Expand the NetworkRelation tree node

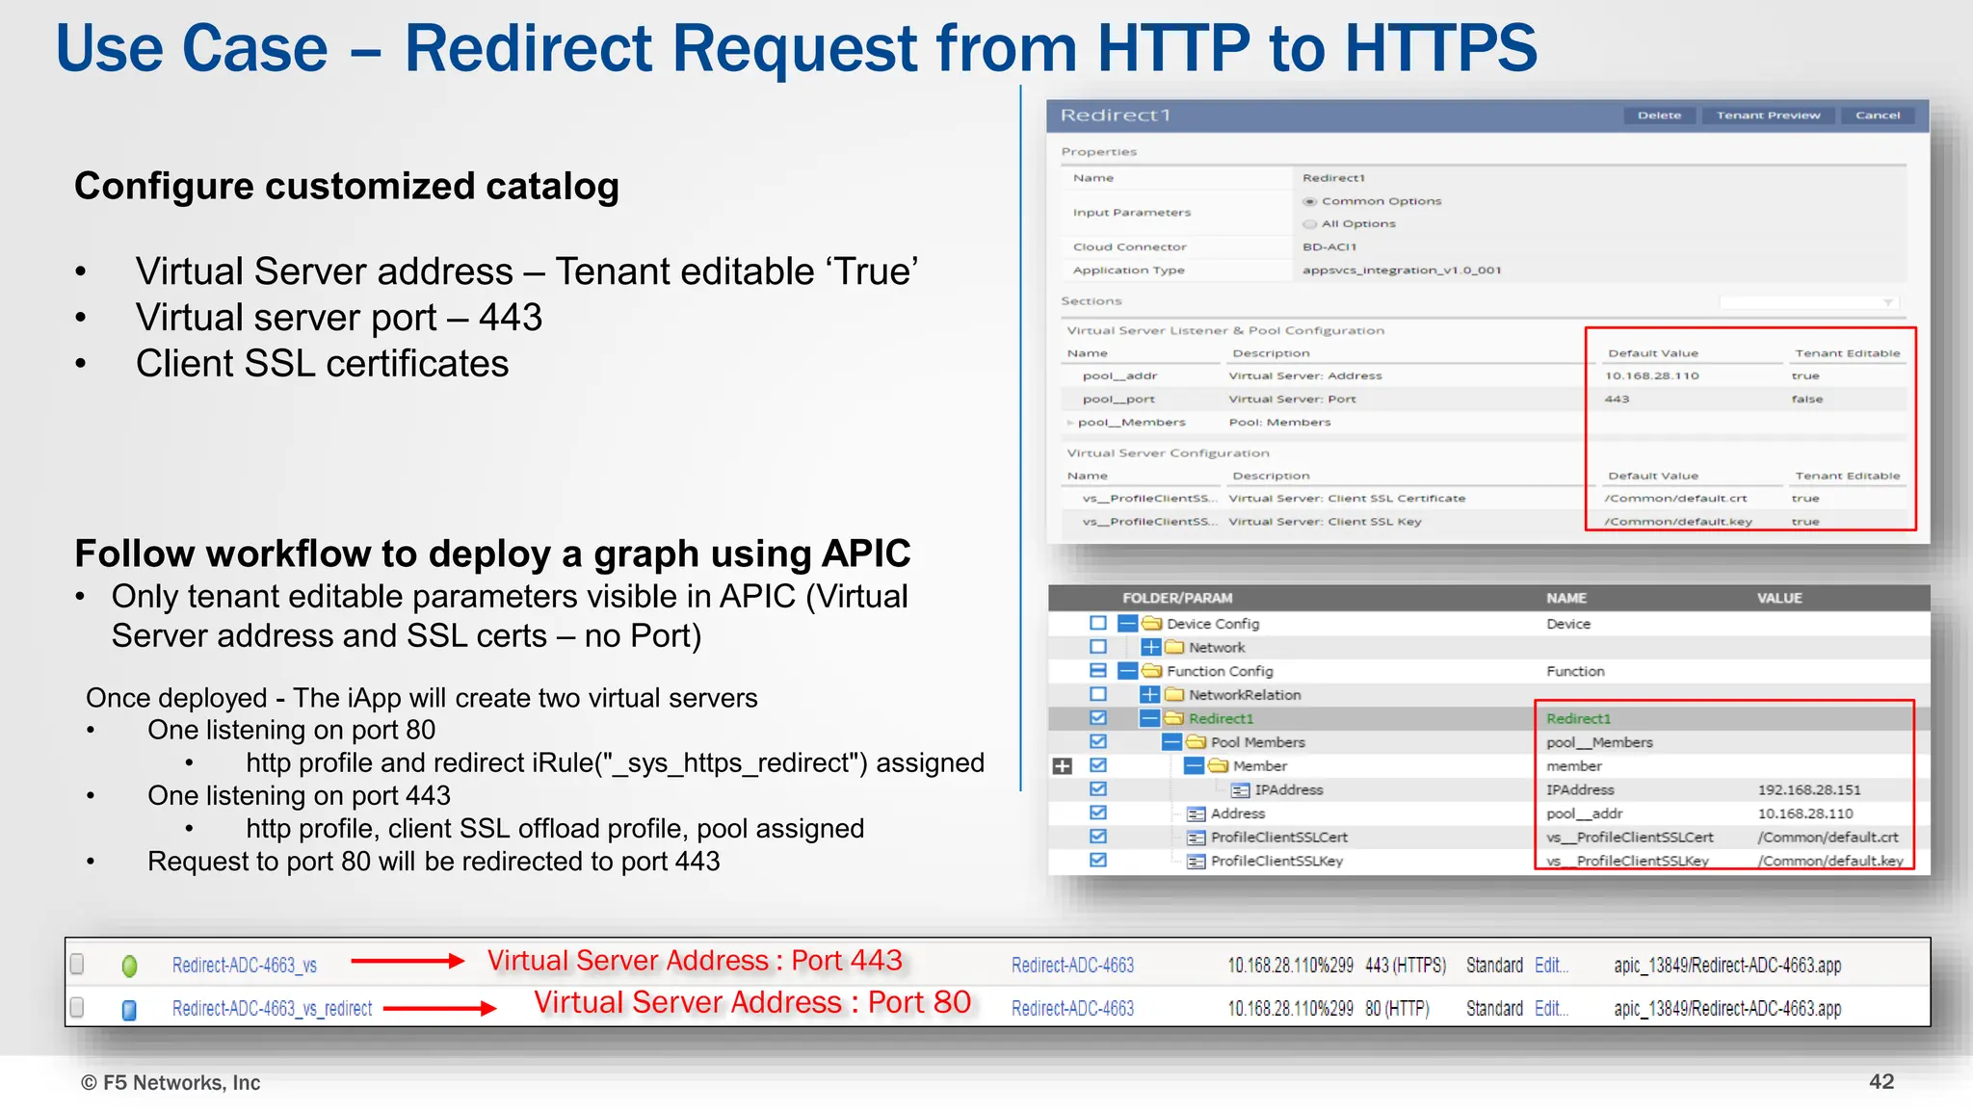pyautogui.click(x=1150, y=694)
